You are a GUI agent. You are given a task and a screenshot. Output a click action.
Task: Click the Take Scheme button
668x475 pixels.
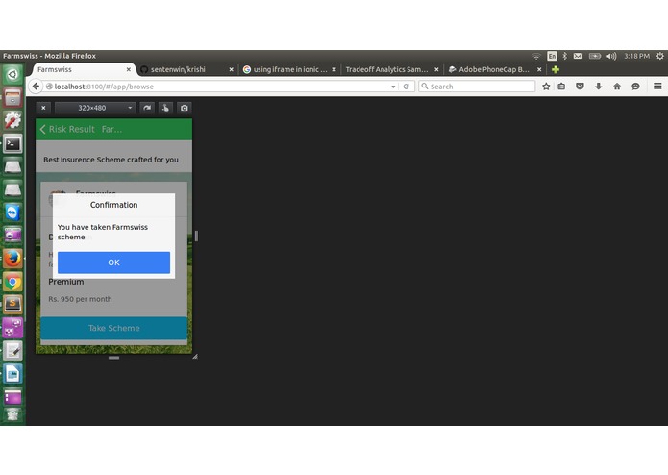[x=113, y=328]
